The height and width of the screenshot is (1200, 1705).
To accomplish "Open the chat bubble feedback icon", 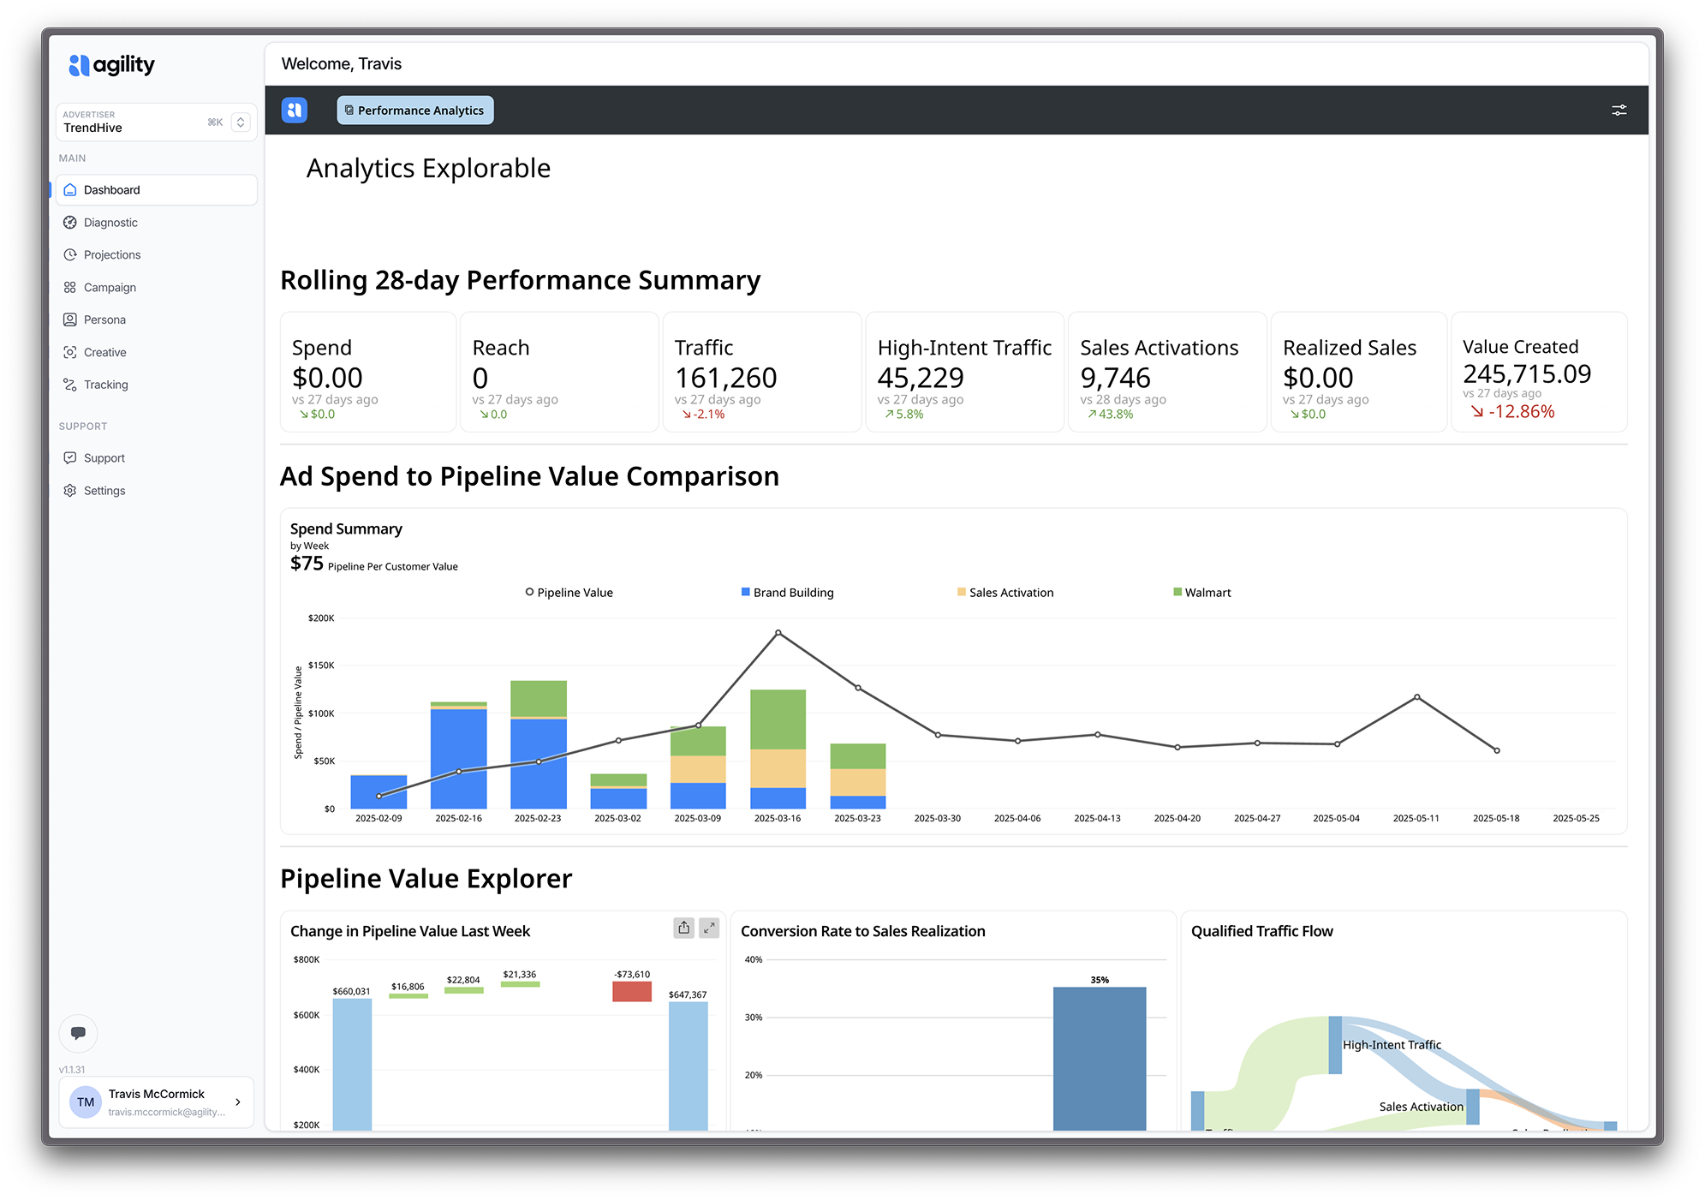I will tap(78, 1033).
